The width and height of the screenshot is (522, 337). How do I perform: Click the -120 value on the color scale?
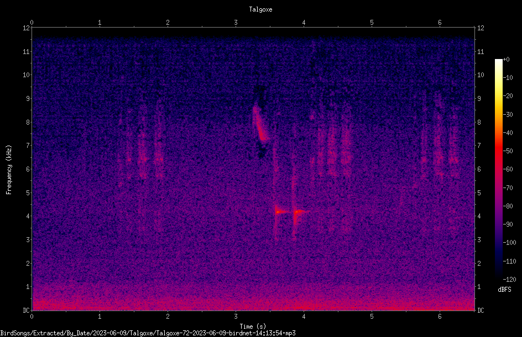point(510,280)
